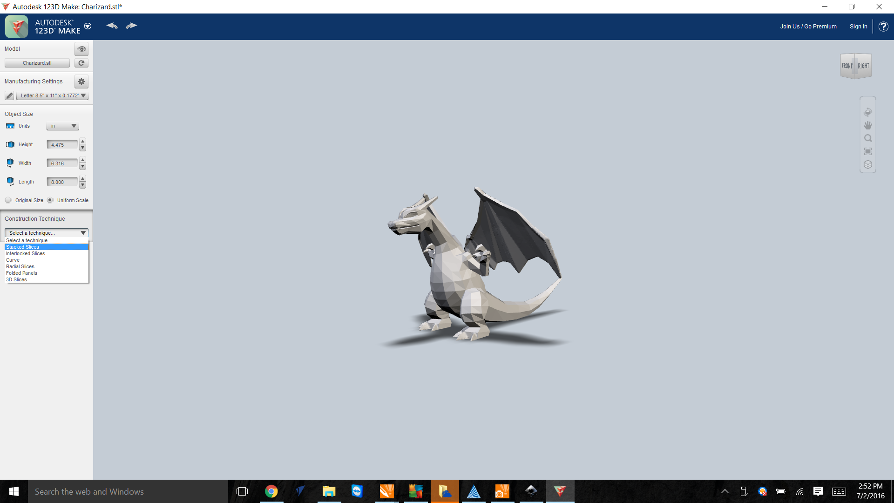The height and width of the screenshot is (503, 894).
Task: Select the Uniform Scale radio button
Action: pos(50,200)
